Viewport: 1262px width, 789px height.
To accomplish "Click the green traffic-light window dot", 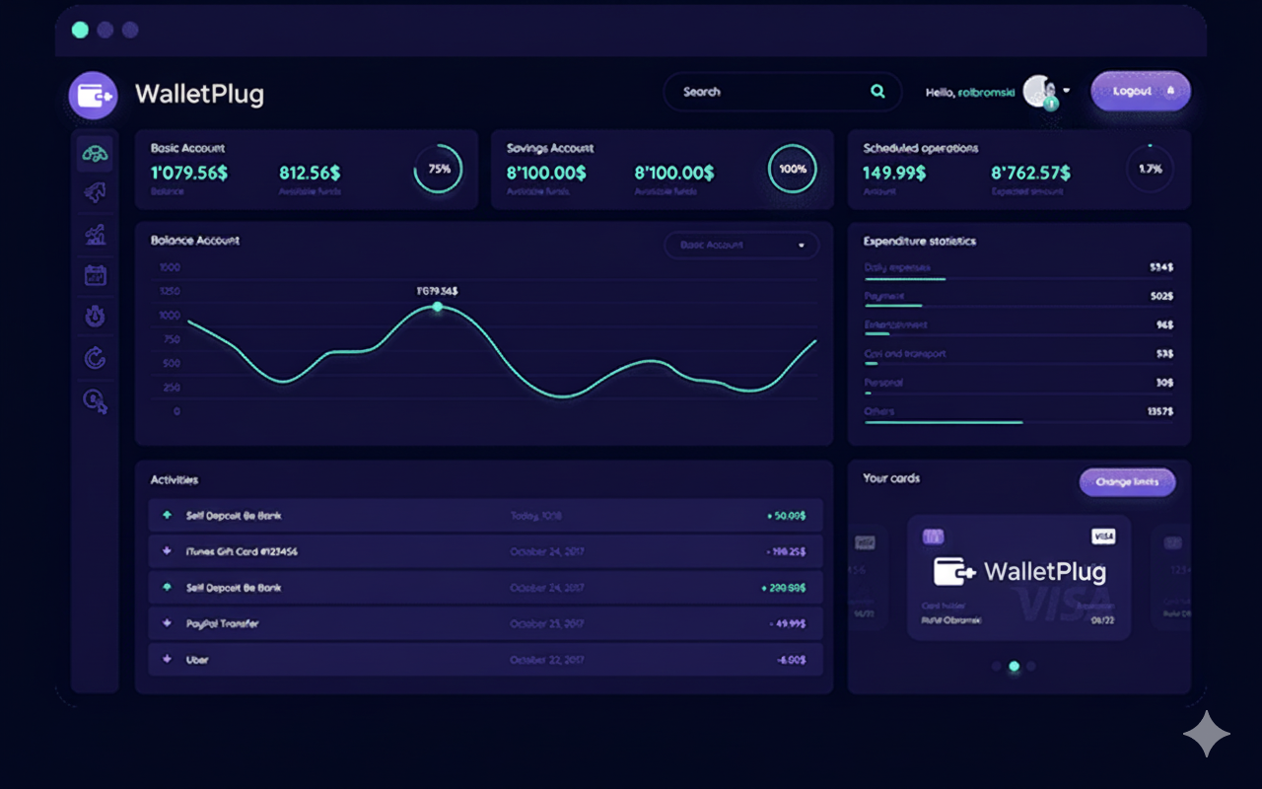I will tap(80, 30).
